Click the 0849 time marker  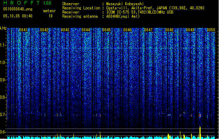[x=190, y=30]
